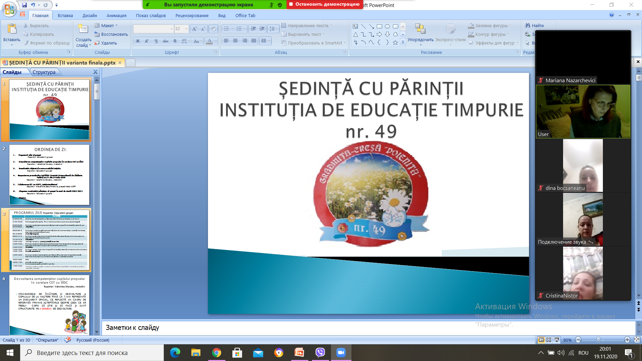Switch to normal view toggle in status bar
The height and width of the screenshot is (361, 642).
541,340
